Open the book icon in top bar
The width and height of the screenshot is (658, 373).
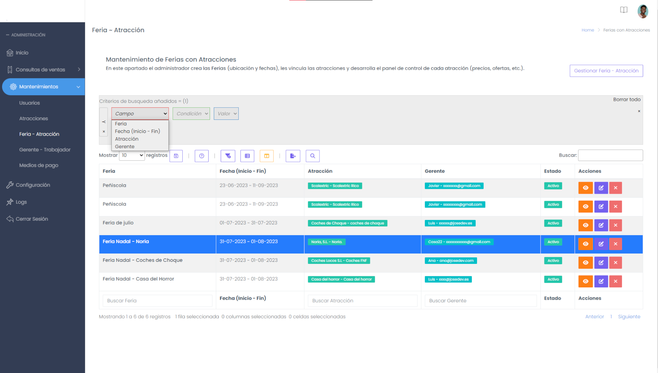[x=623, y=10]
